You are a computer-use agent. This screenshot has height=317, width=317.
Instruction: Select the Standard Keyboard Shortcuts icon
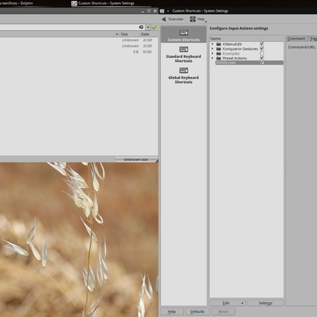184,49
